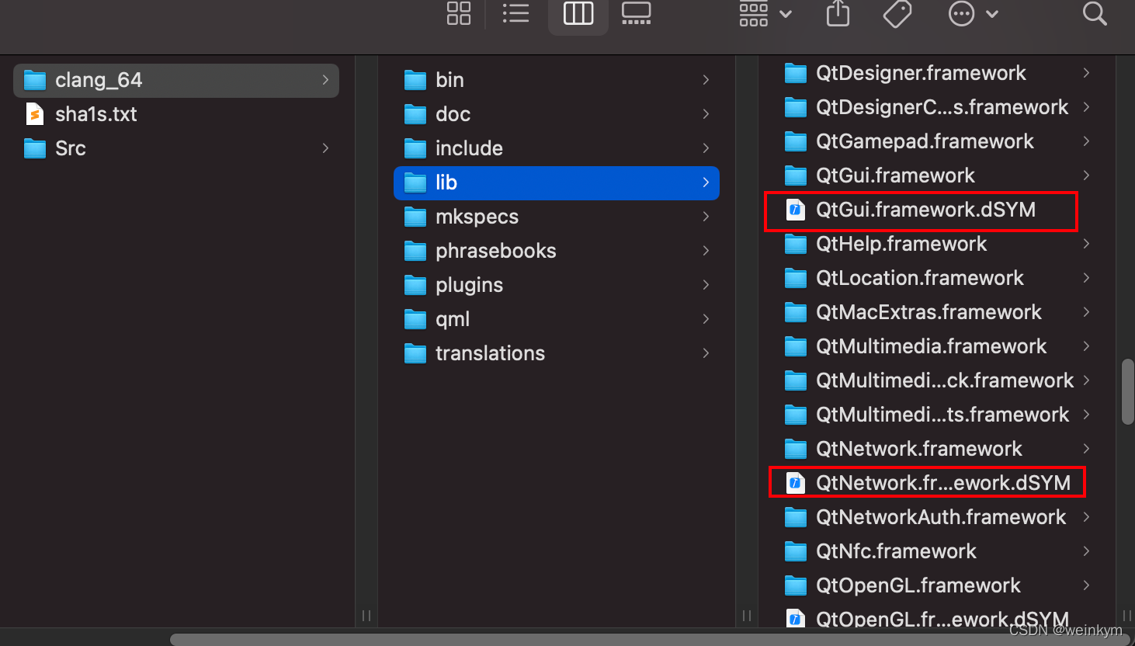
Task: Click the horizontal scrollbar at bottom
Action: coord(652,640)
